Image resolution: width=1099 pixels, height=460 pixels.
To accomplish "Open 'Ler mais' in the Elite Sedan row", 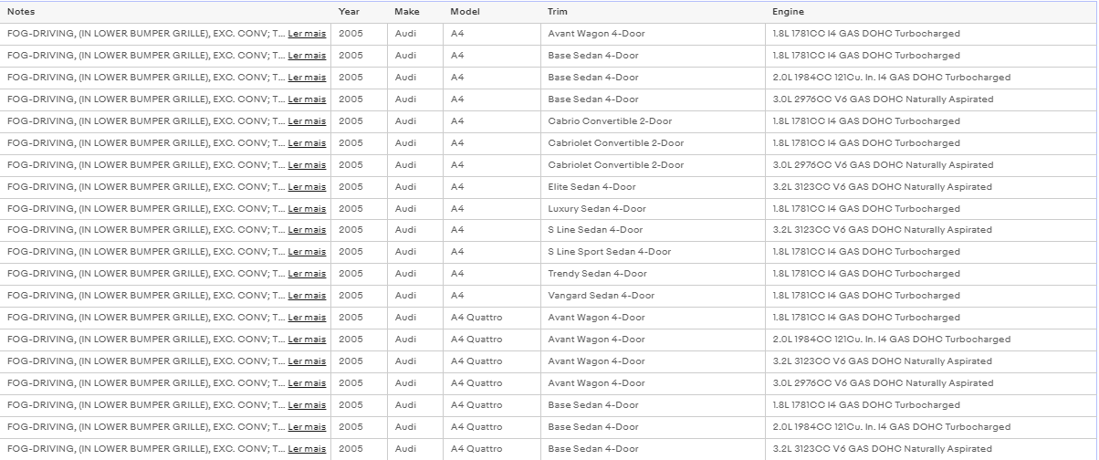I will [x=307, y=187].
